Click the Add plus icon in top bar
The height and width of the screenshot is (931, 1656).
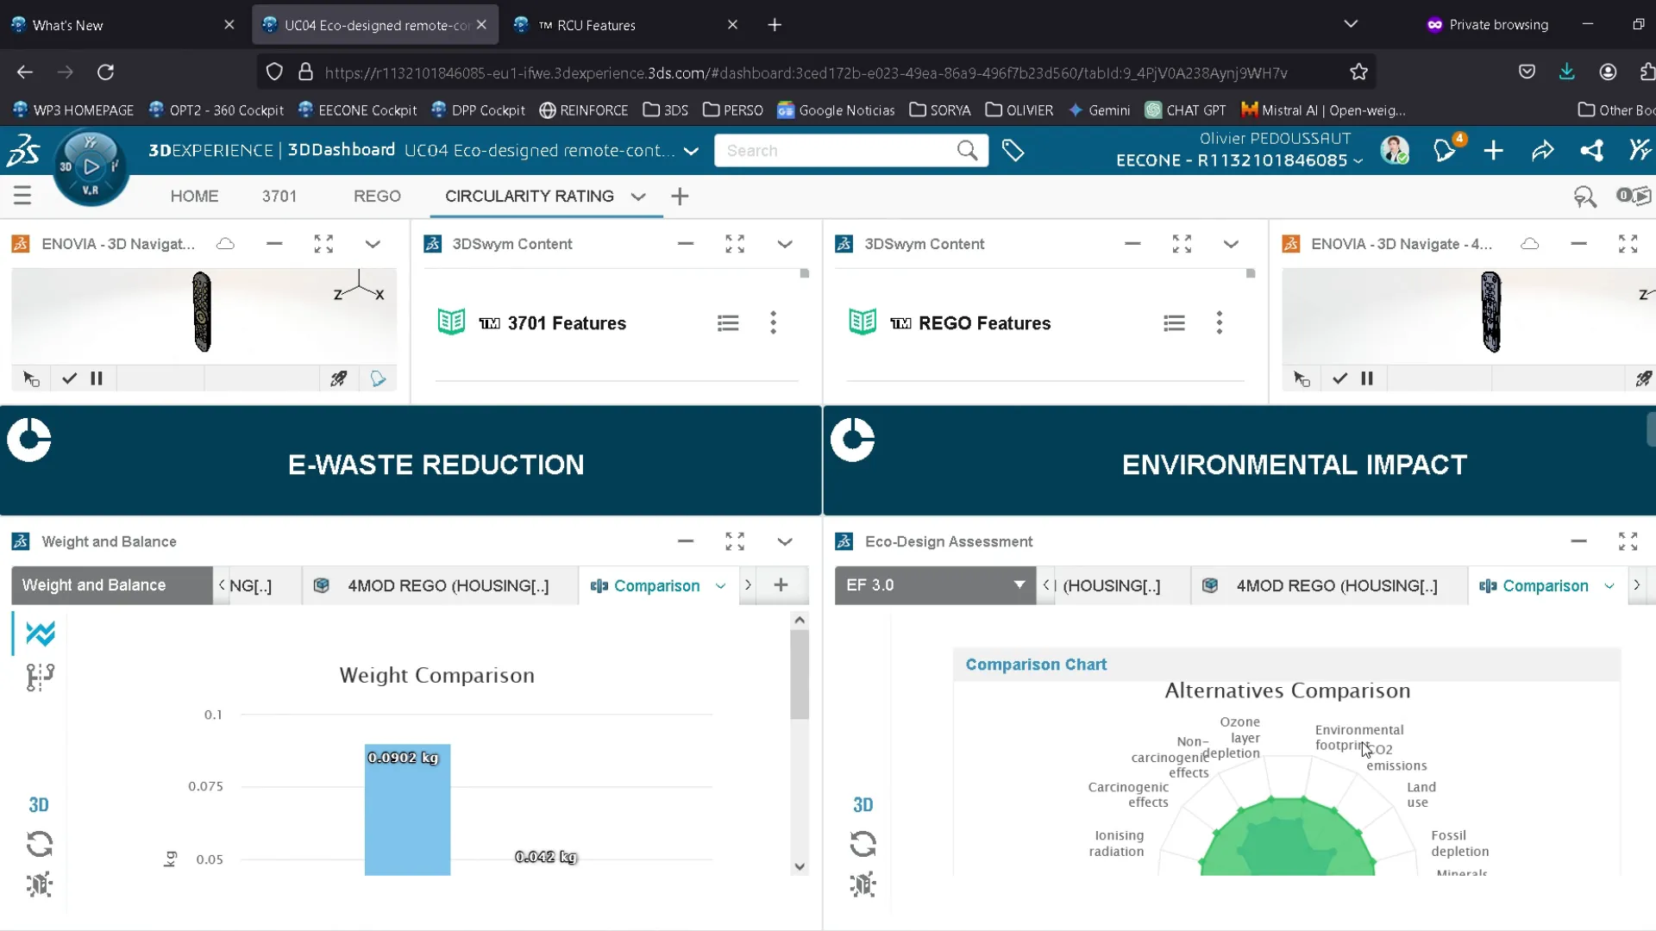[1493, 150]
